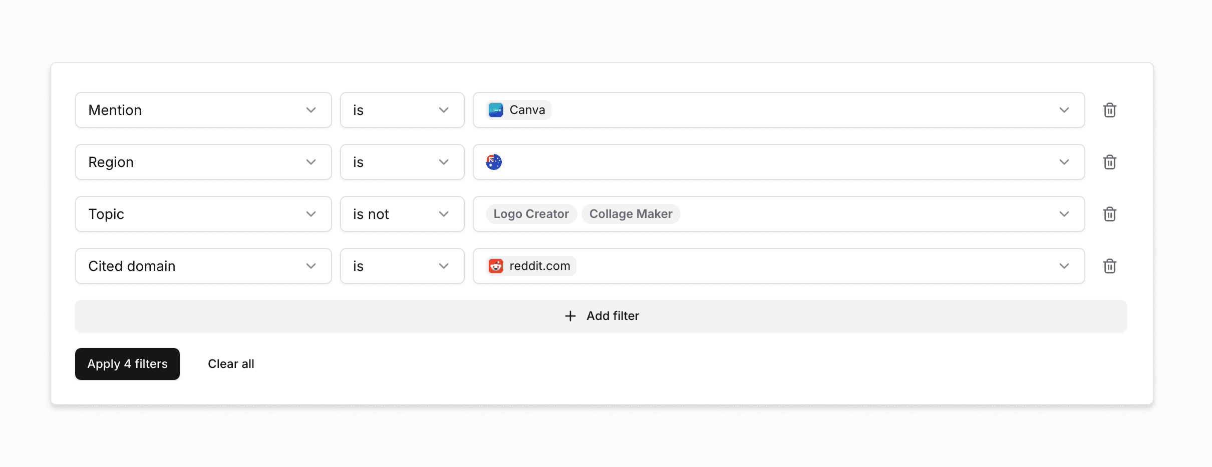Image resolution: width=1212 pixels, height=467 pixels.
Task: Delete the Mention filter using its trash icon
Action: pyautogui.click(x=1110, y=110)
